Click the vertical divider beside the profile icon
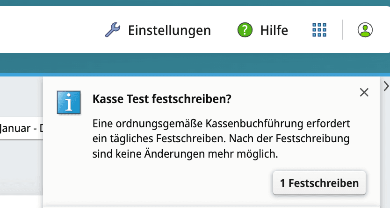This screenshot has width=390, height=208. point(343,30)
